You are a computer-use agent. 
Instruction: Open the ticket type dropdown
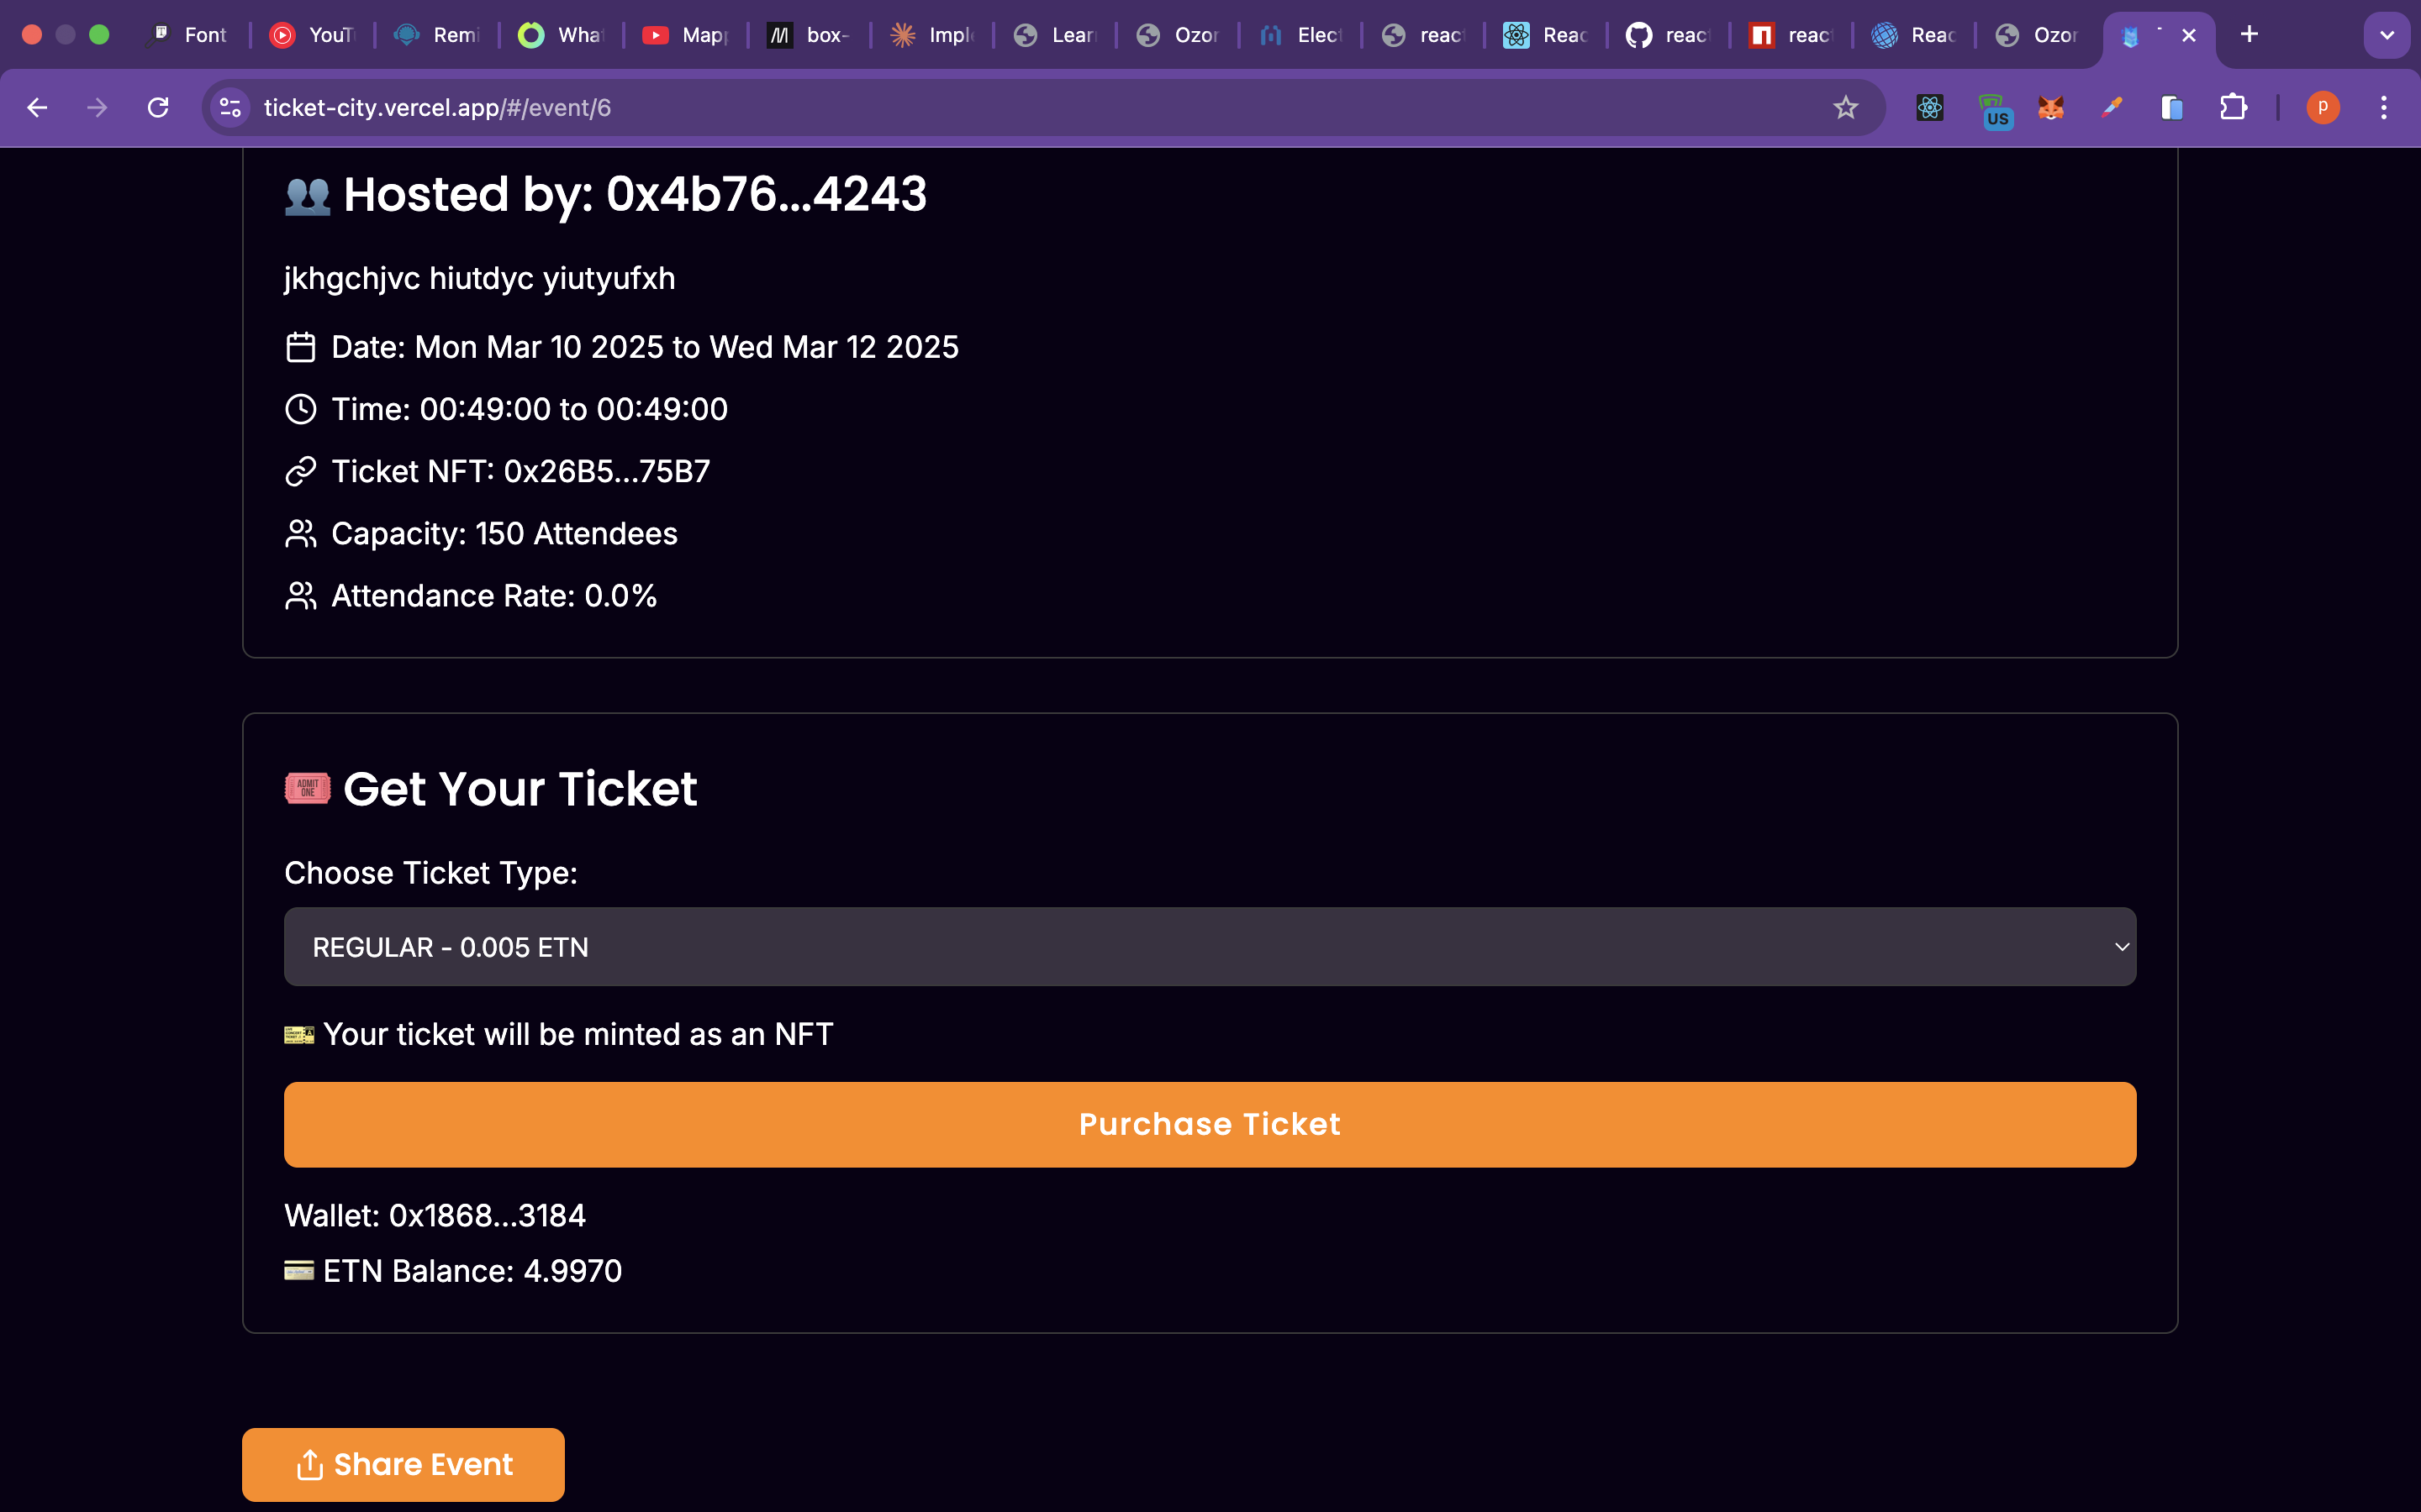[1210, 947]
